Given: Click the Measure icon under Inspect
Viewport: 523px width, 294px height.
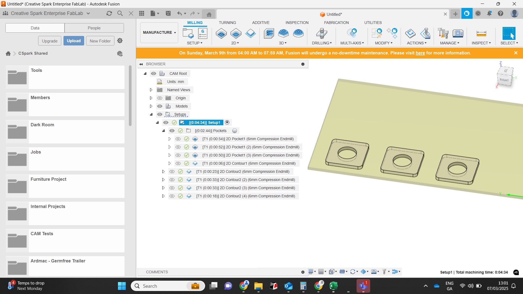Looking at the screenshot, I should pos(481,33).
